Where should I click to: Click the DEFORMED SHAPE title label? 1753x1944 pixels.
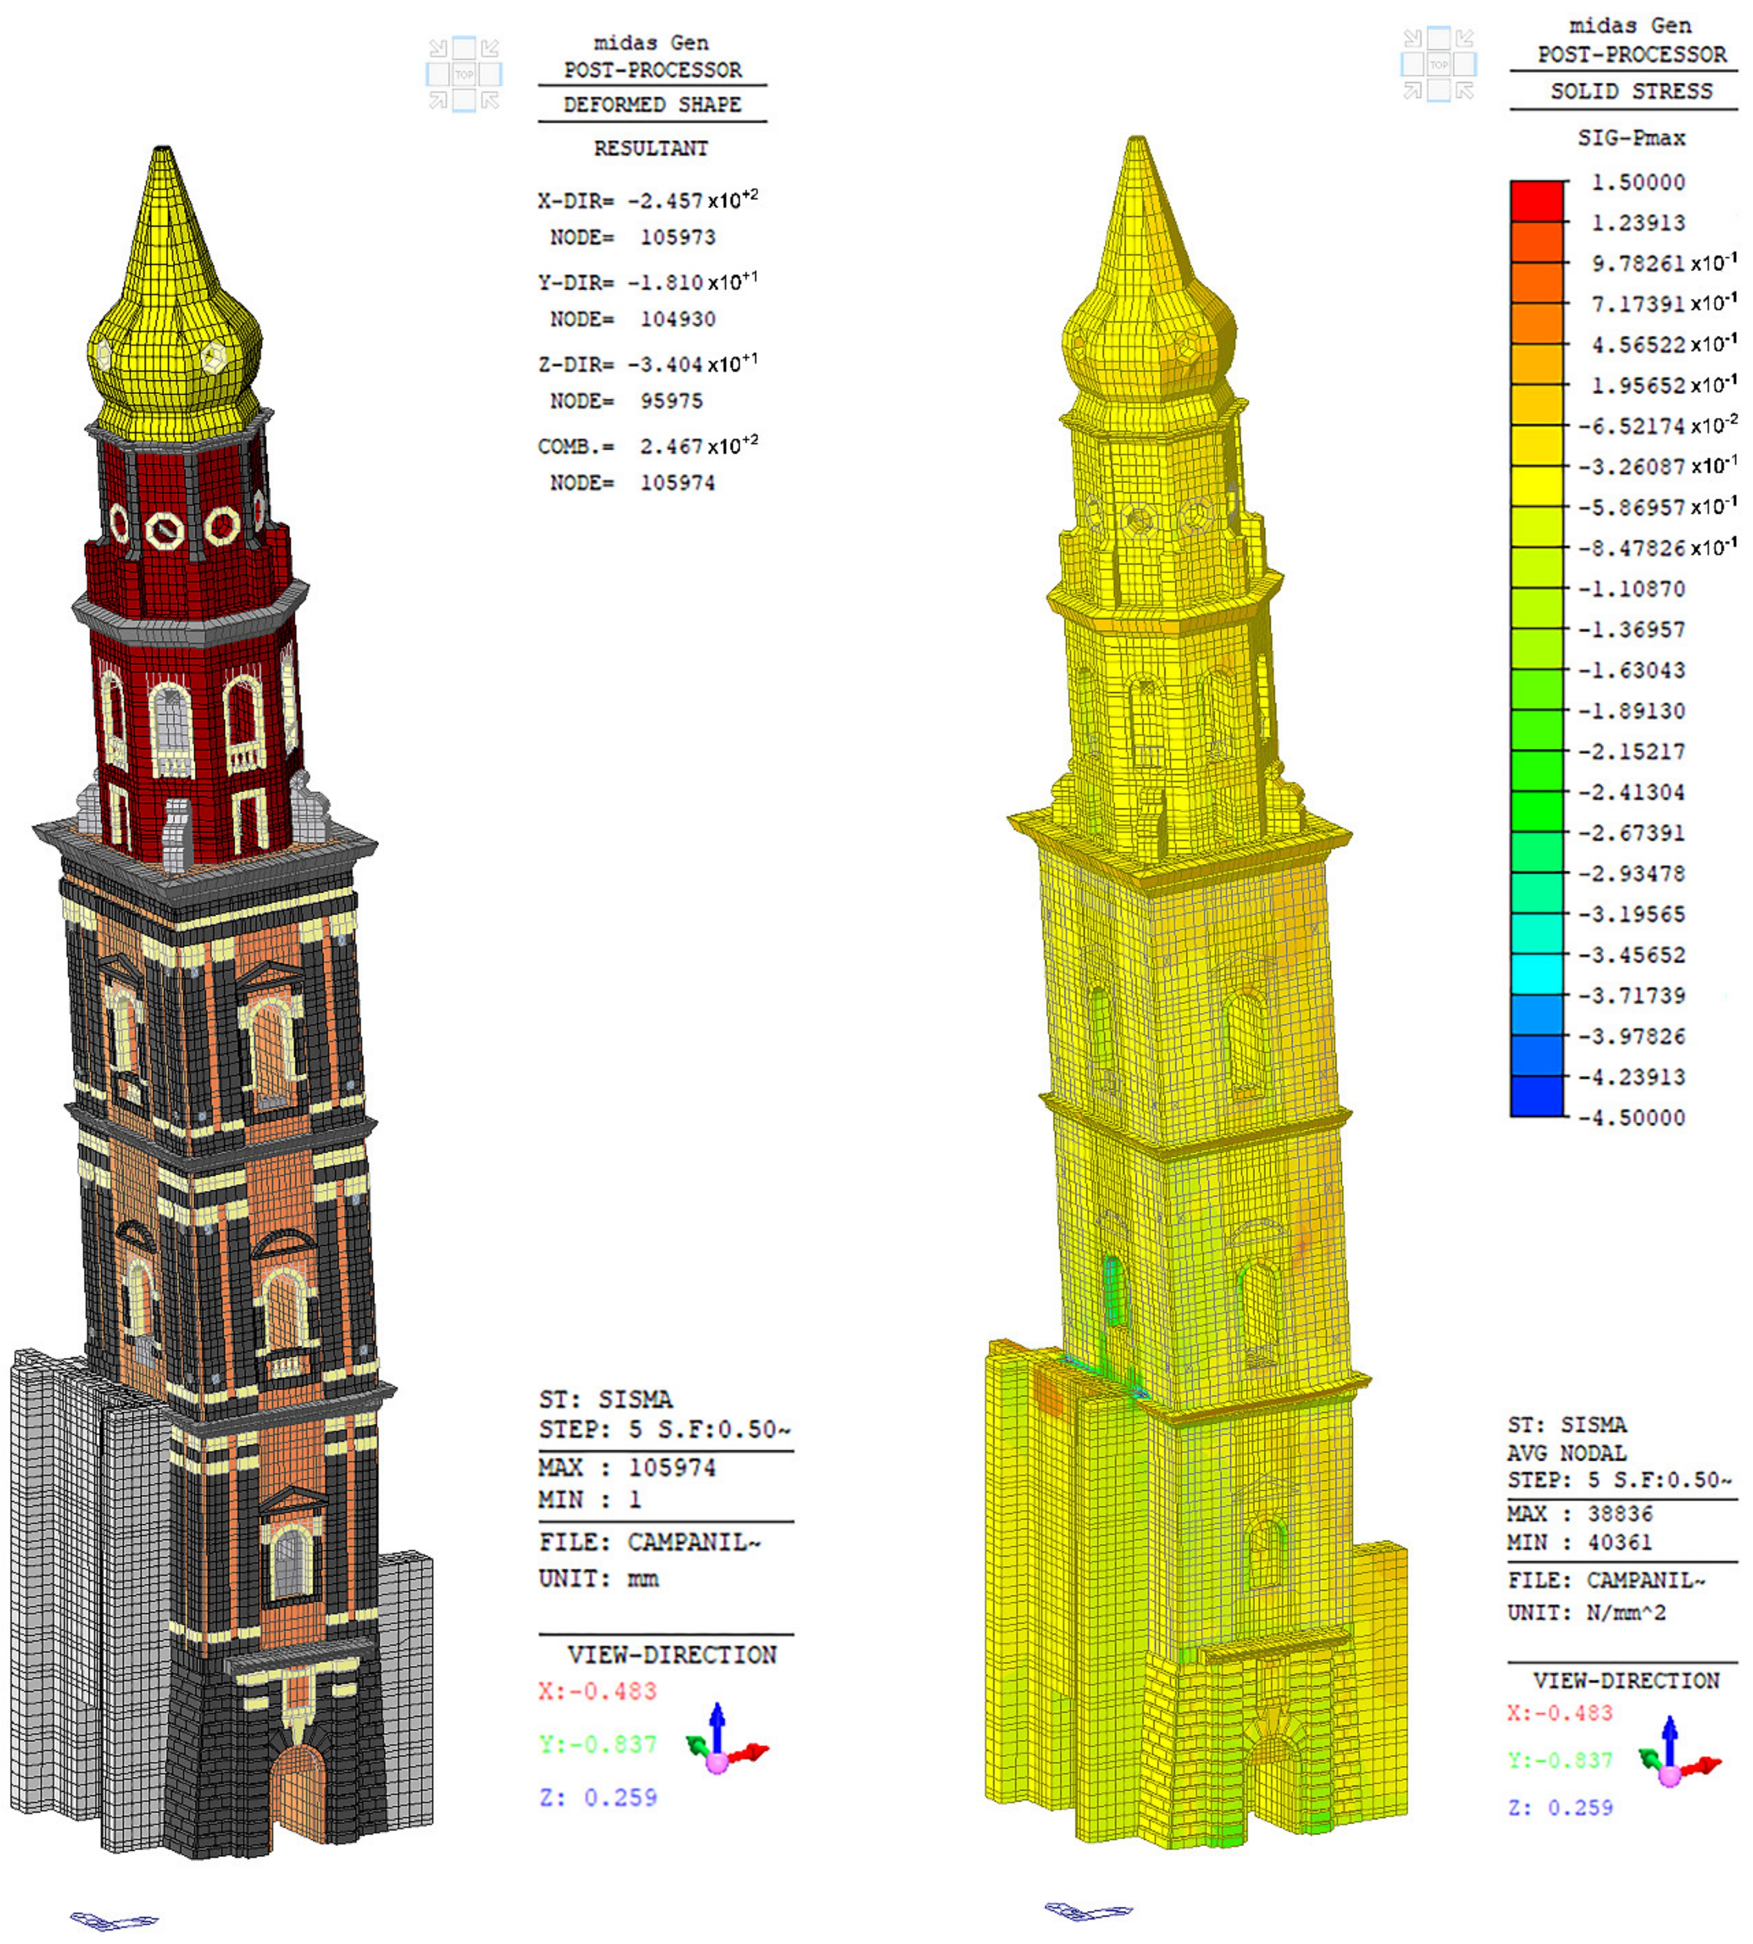(x=652, y=104)
